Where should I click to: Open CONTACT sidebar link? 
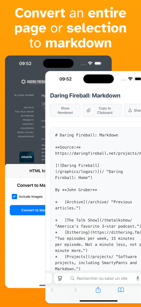click(x=28, y=124)
